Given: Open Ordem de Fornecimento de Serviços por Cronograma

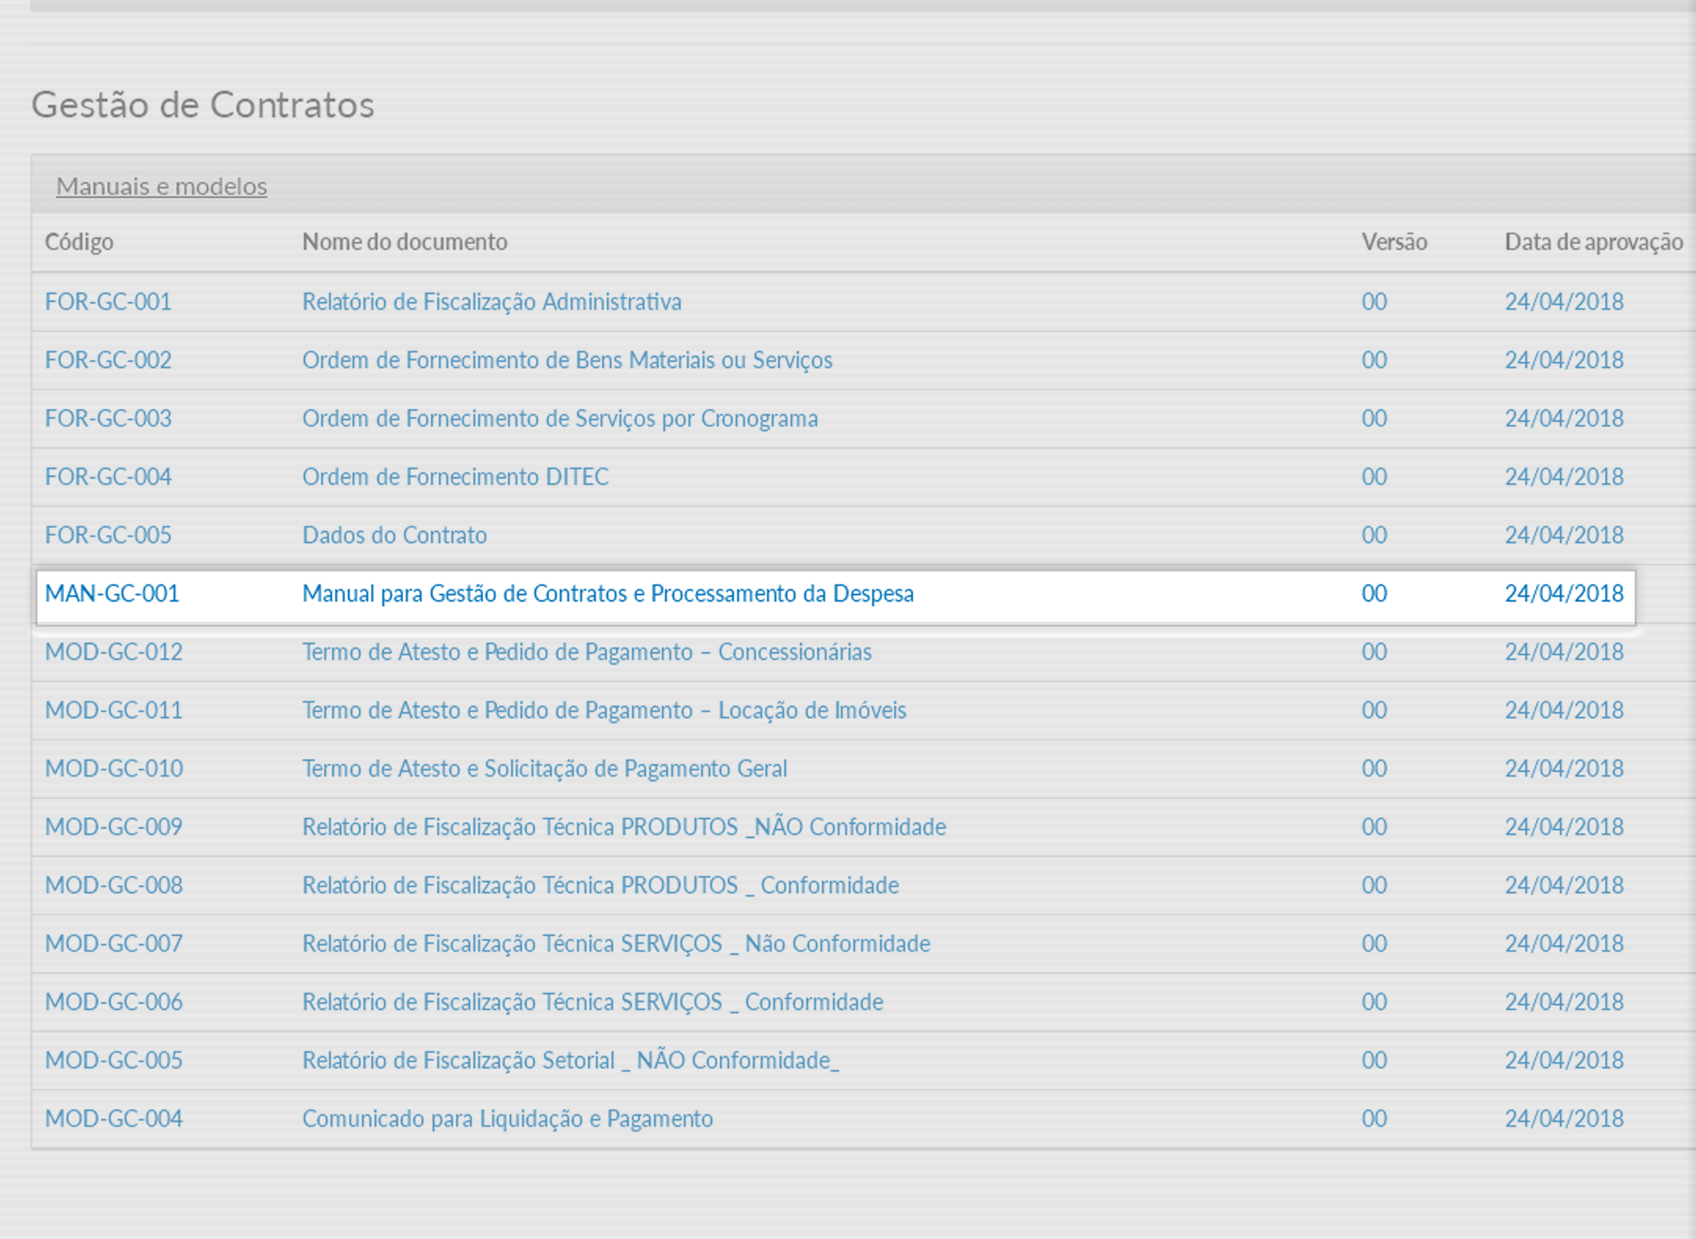Looking at the screenshot, I should tap(559, 419).
